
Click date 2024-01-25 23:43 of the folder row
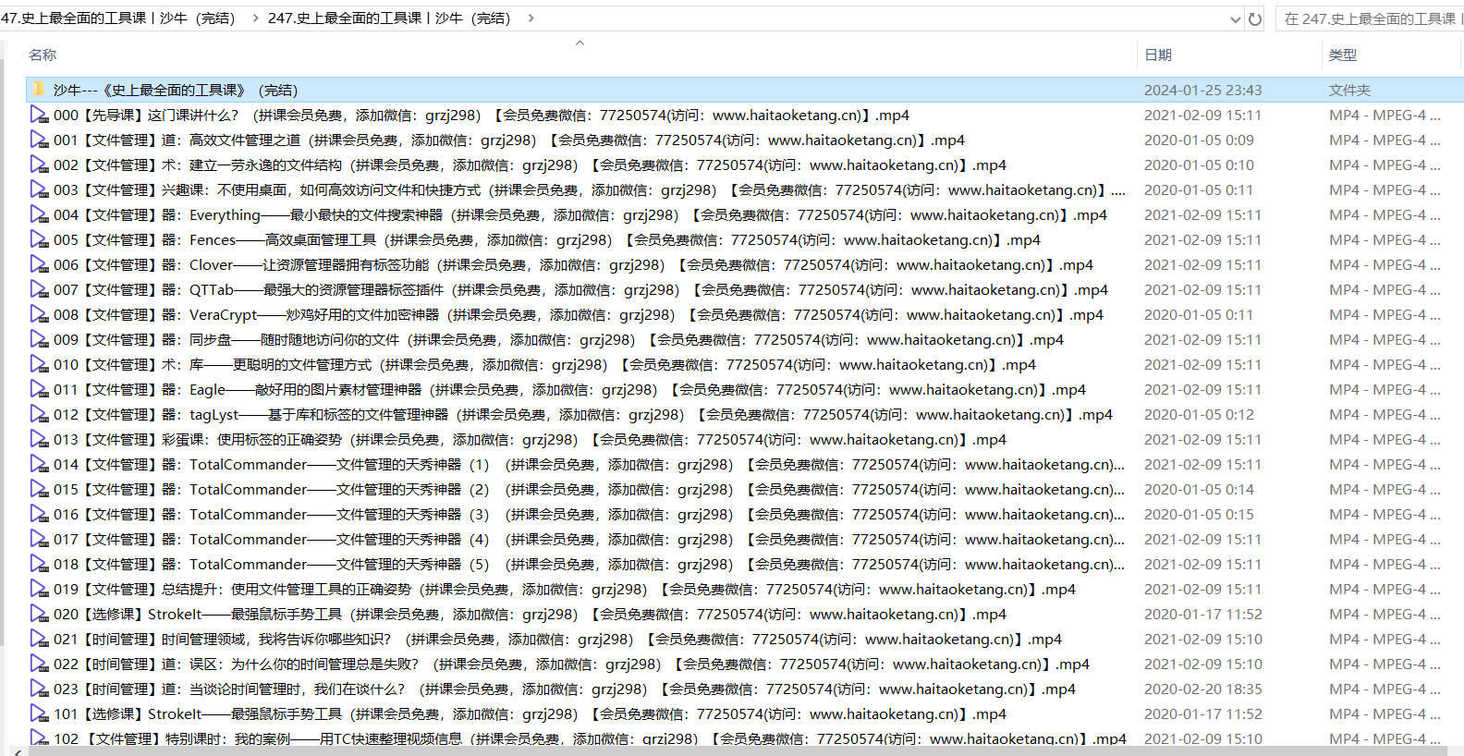coord(1202,90)
